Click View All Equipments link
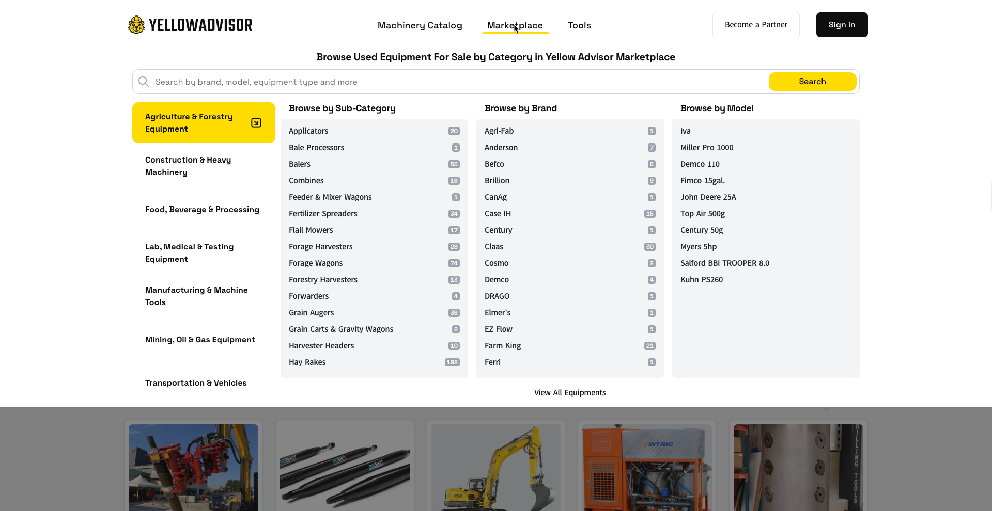The image size is (992, 511). pyautogui.click(x=570, y=393)
